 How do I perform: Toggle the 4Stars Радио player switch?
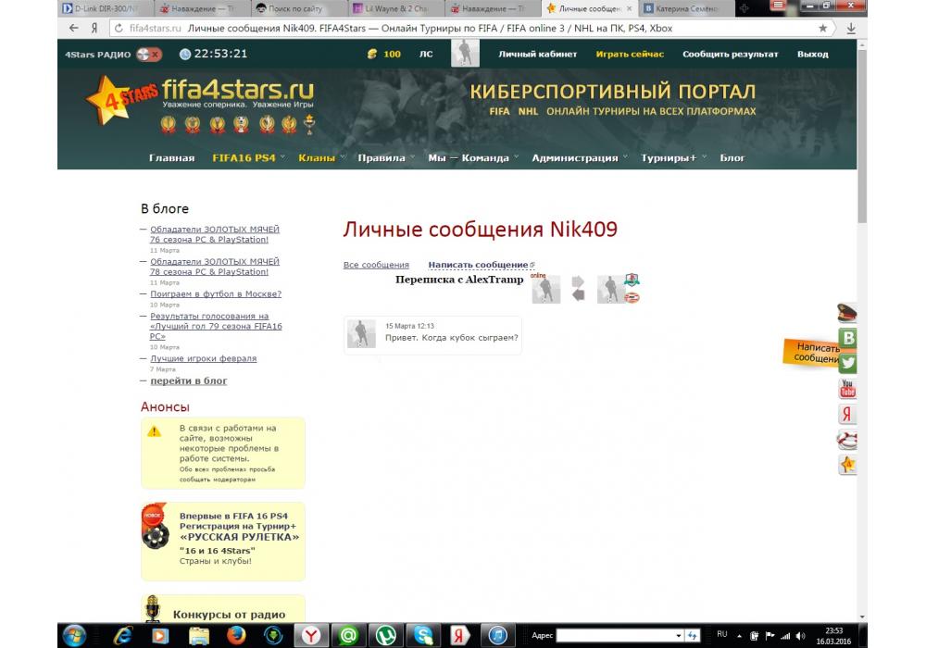(148, 54)
